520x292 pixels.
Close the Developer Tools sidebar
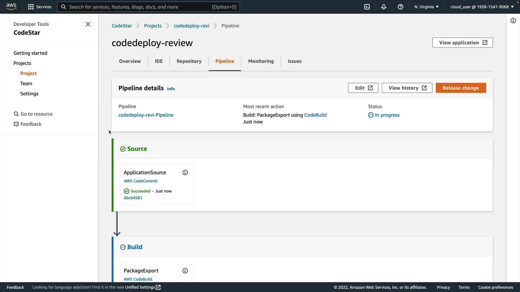pyautogui.click(x=88, y=24)
